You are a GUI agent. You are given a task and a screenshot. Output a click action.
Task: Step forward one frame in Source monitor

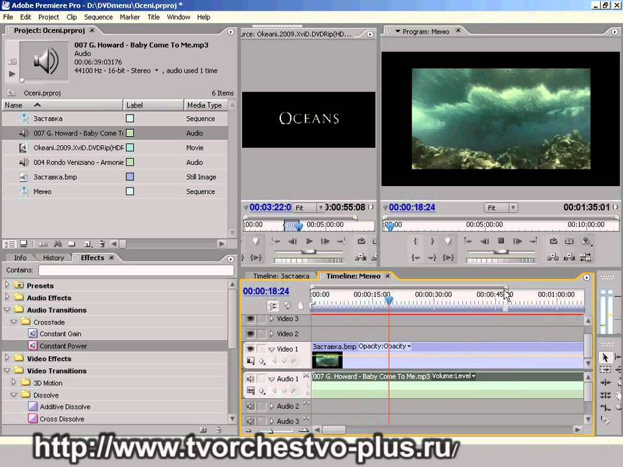coord(325,241)
